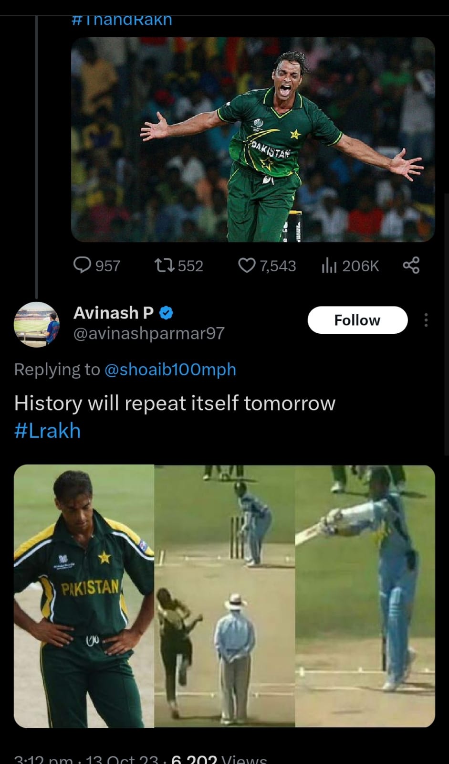Open the #Lrakh hashtag page
This screenshot has height=764, width=449.
[47, 430]
